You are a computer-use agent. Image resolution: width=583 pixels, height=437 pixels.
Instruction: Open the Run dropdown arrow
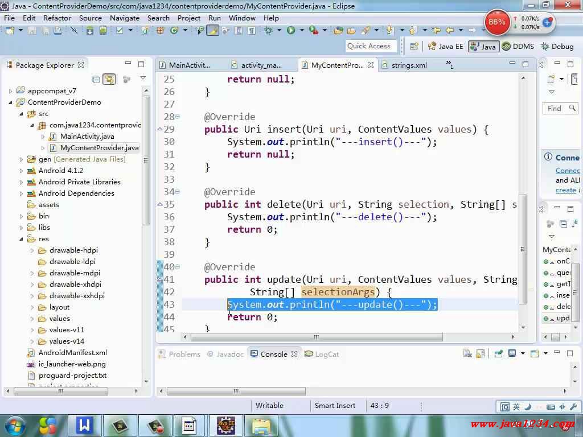(x=302, y=31)
